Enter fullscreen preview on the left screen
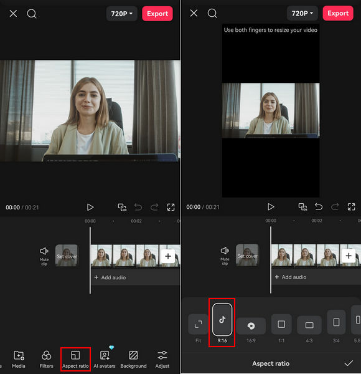361x374 pixels. click(x=171, y=207)
